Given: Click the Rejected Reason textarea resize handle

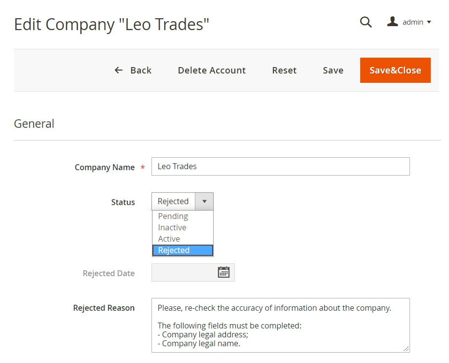Looking at the screenshot, I should [406, 349].
